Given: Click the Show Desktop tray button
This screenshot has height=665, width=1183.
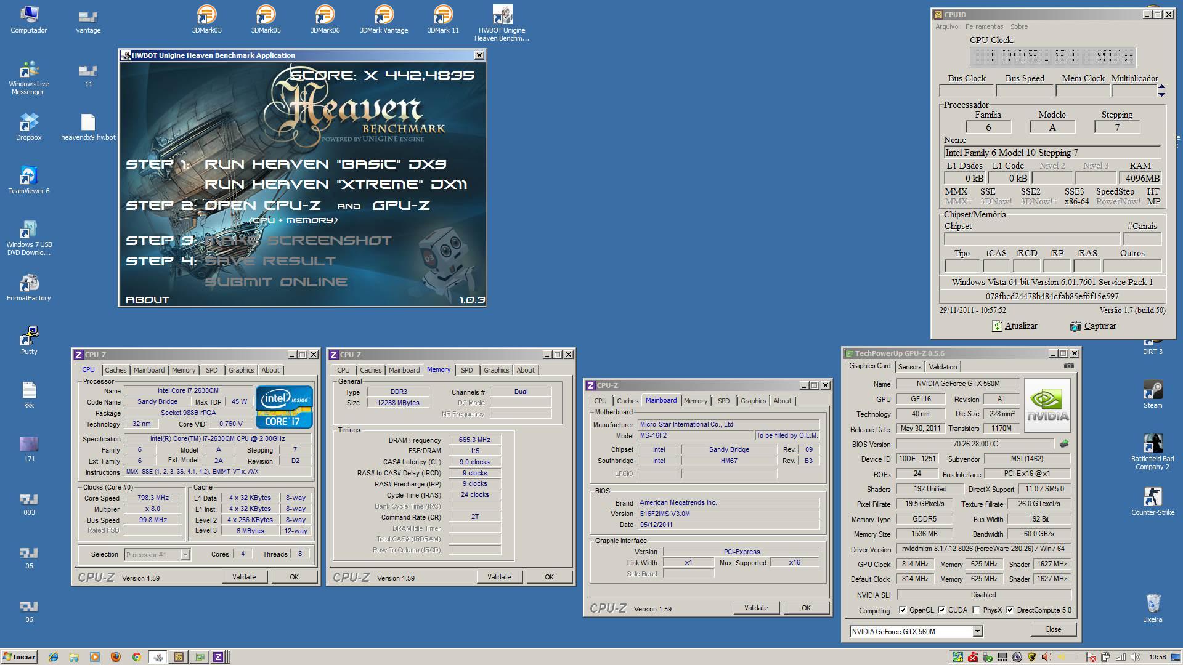Looking at the screenshot, I should click(1177, 657).
